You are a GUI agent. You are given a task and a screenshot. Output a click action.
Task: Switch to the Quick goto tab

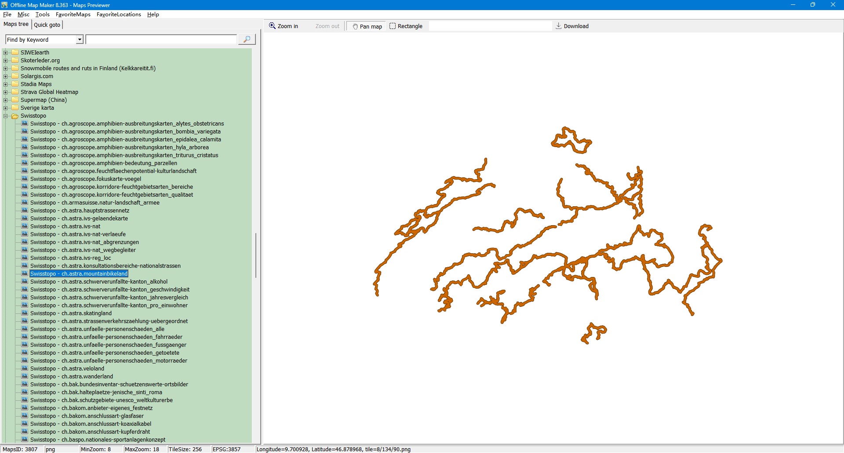[x=47, y=25]
